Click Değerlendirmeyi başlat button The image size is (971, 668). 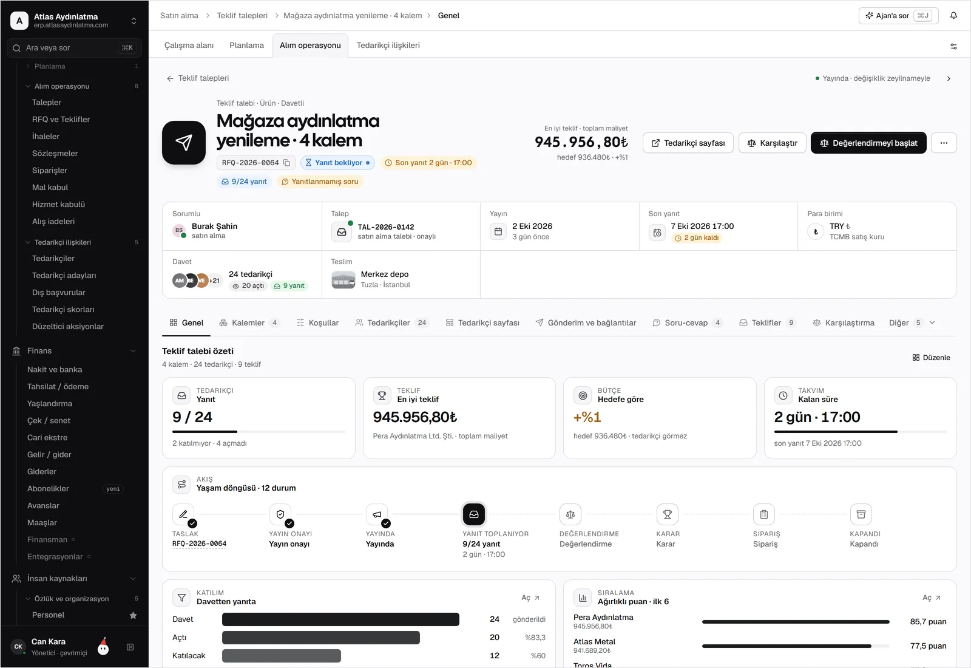click(868, 143)
